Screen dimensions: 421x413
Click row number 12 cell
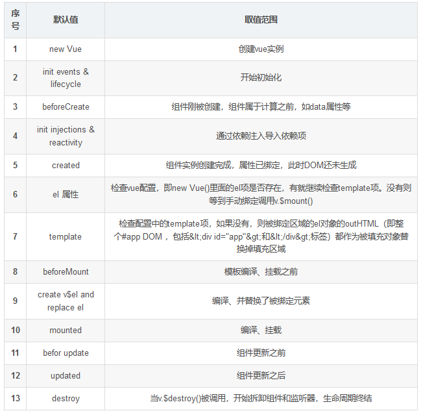point(16,375)
